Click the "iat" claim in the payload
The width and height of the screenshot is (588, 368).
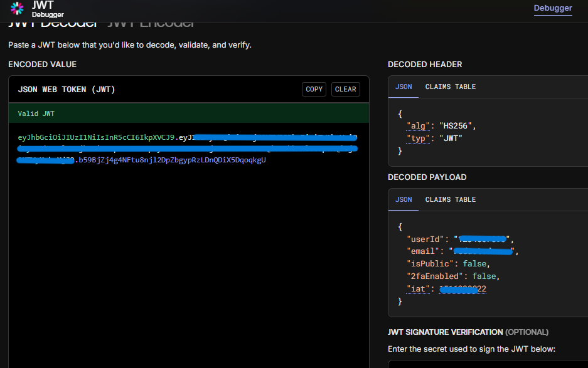418,289
